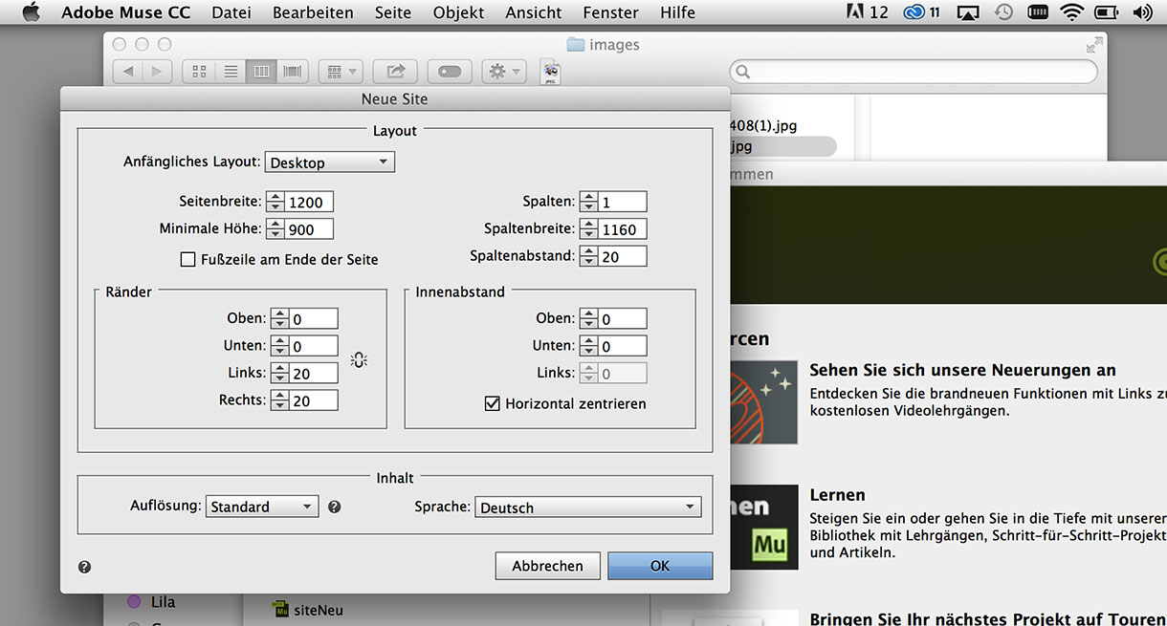
Task: Go back in the Finder images window
Action: coord(128,72)
